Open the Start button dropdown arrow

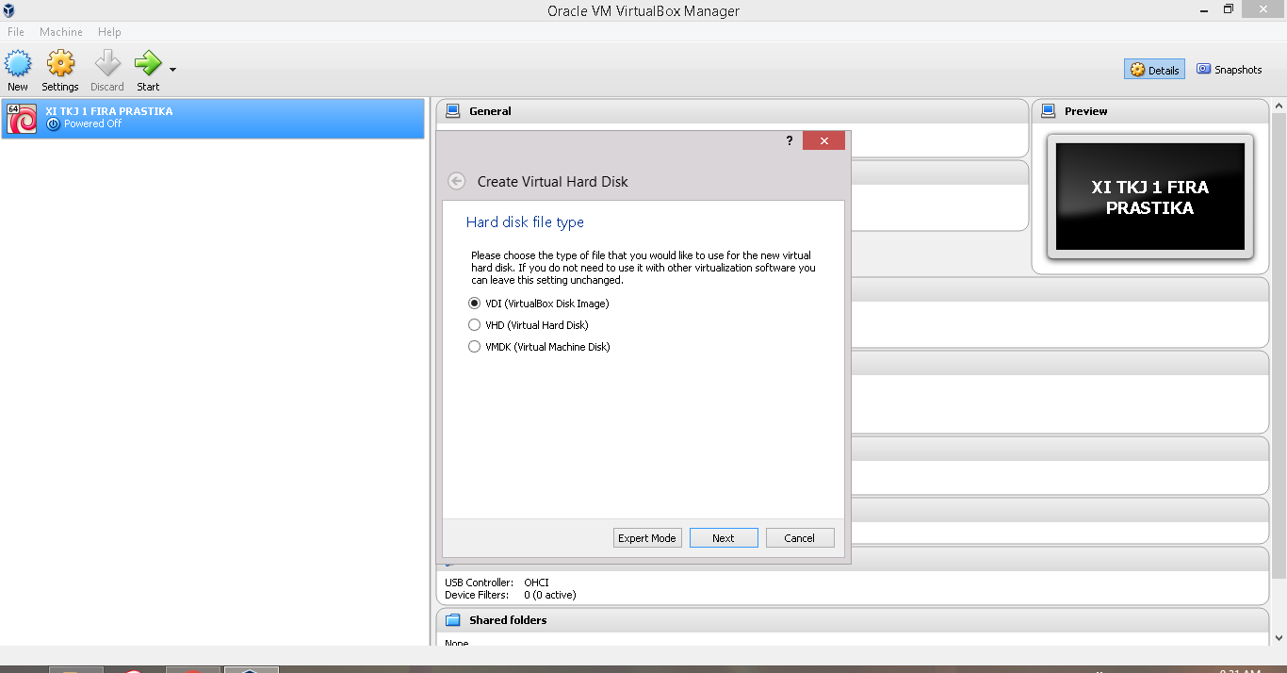point(172,70)
